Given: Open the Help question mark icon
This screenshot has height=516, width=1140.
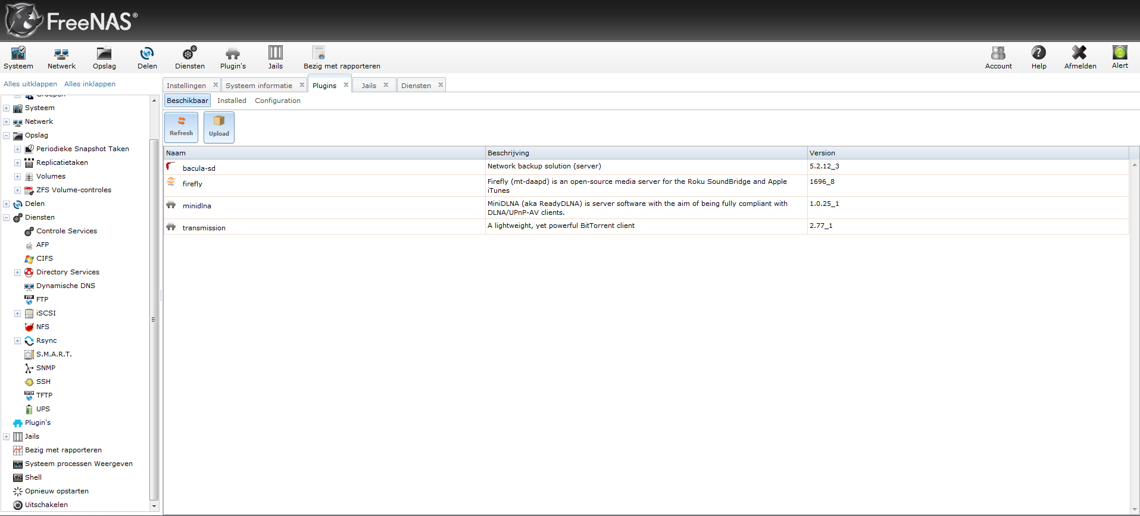Looking at the screenshot, I should pyautogui.click(x=1039, y=58).
